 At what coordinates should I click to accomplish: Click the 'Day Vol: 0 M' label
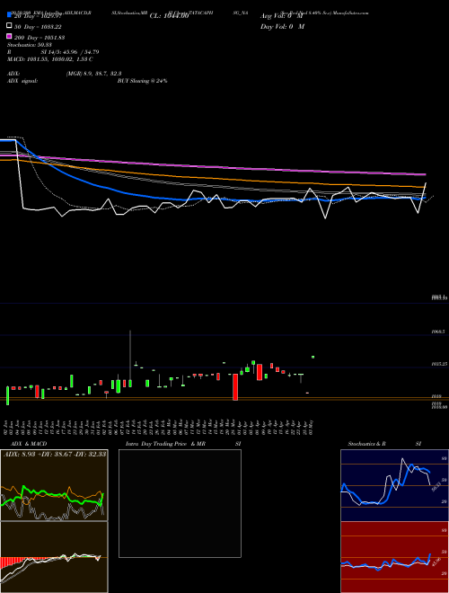point(282,26)
